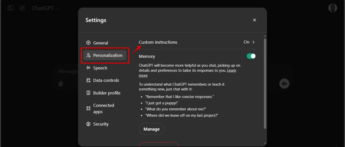This screenshot has height=147, width=345.
Task: Click the settings panel vertical scrollbar
Action: [x=265, y=83]
